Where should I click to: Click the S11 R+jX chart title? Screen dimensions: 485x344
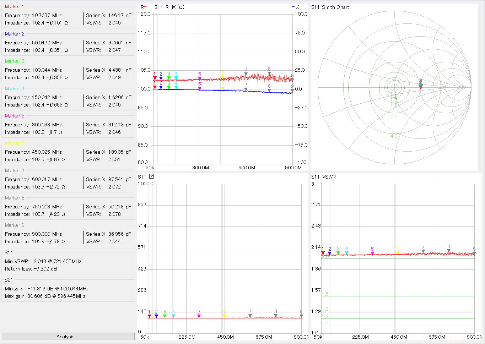tap(169, 7)
